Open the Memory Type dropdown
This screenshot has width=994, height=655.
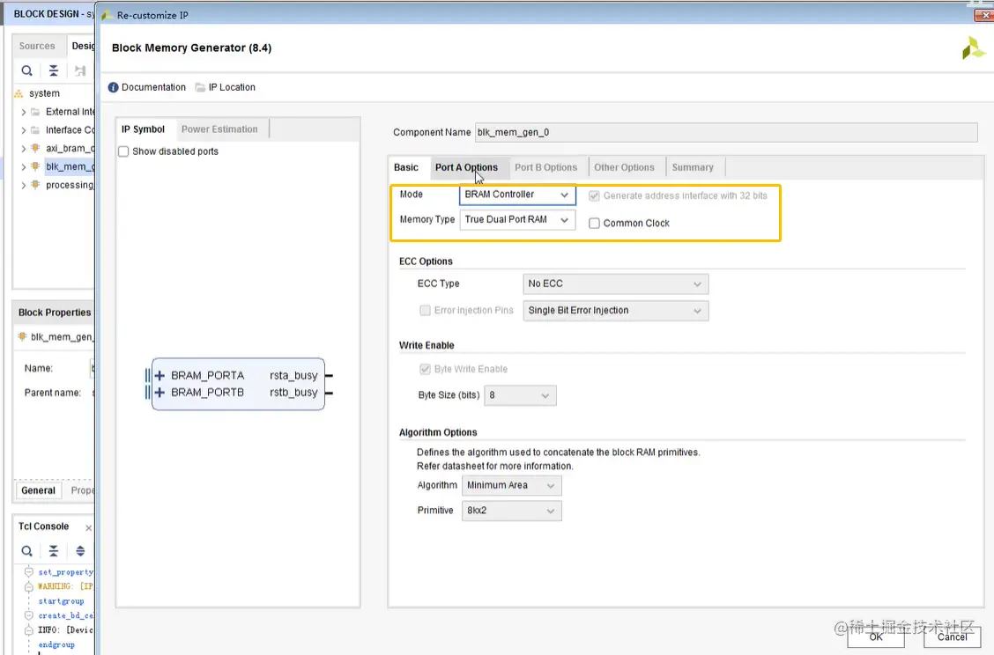[517, 220]
